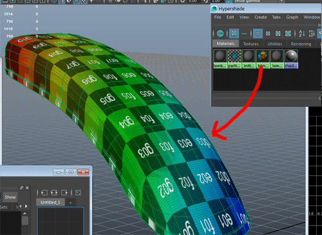The image size is (322, 235).
Task: Choose large swatches size icon
Action: (278, 33)
